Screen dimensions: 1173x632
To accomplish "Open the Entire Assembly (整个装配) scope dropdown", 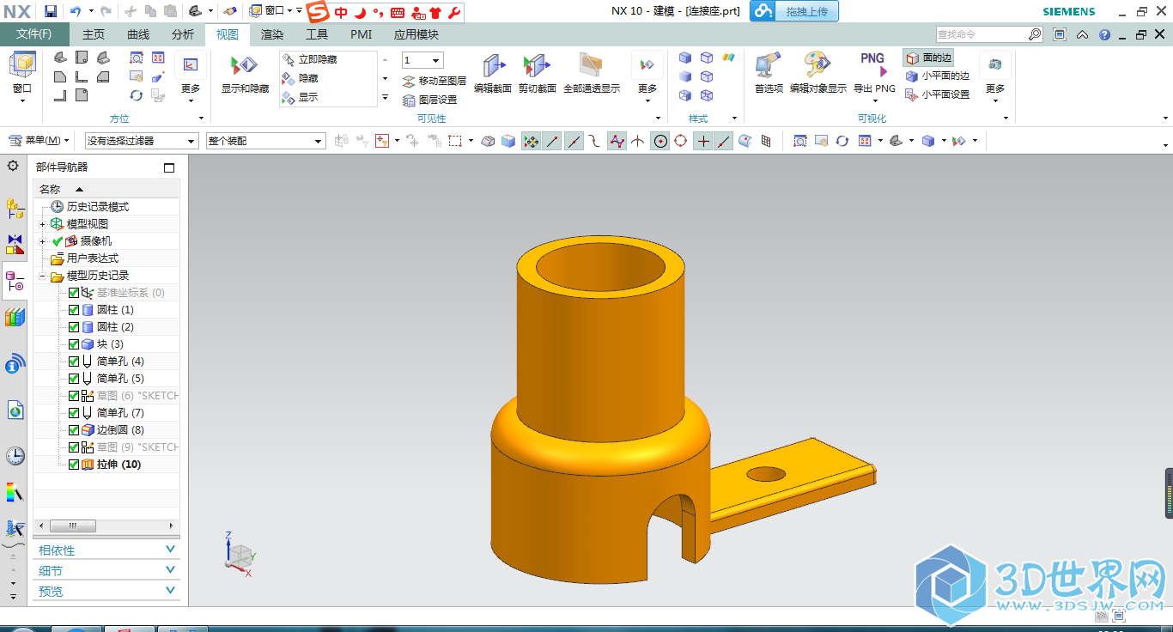I will [x=265, y=141].
